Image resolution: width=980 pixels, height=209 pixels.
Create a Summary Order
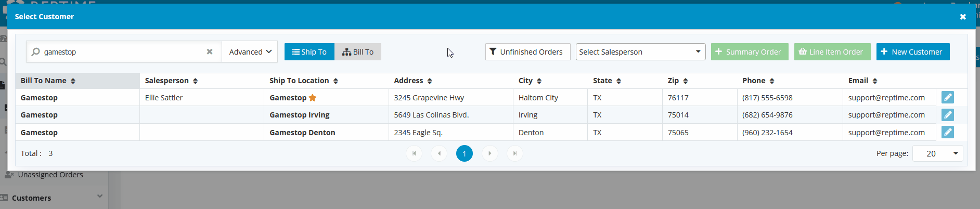(750, 51)
